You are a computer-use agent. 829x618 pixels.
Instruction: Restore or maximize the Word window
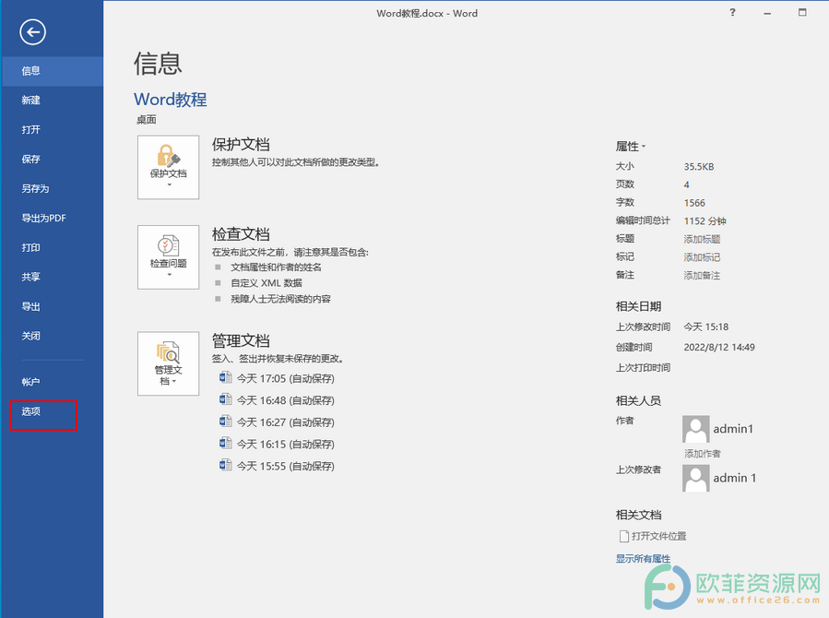pyautogui.click(x=802, y=13)
